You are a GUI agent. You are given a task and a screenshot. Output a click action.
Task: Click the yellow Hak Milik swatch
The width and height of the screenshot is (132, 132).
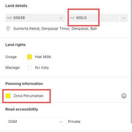click(30, 57)
